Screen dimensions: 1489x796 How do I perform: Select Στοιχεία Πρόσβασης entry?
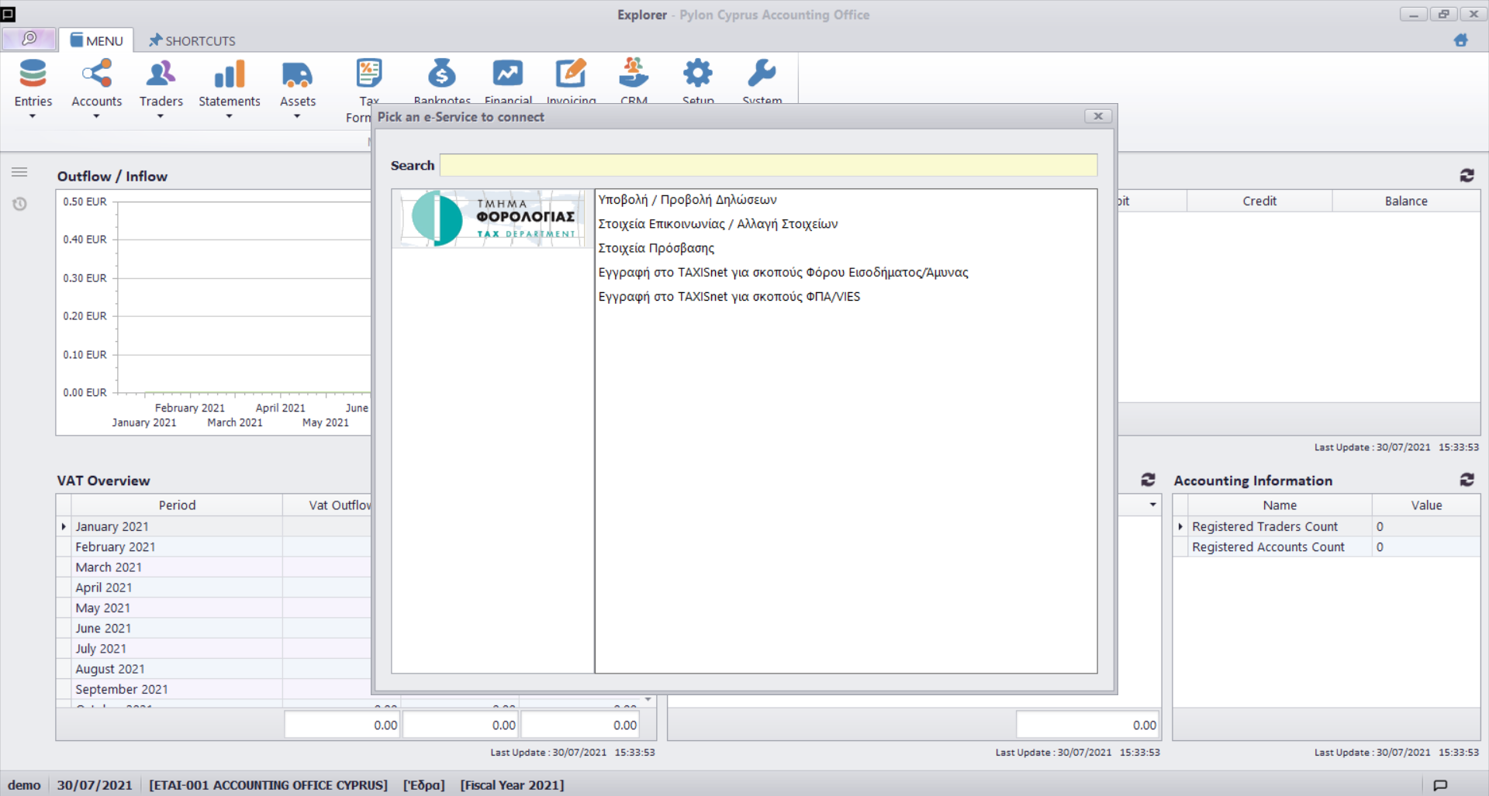[656, 249]
